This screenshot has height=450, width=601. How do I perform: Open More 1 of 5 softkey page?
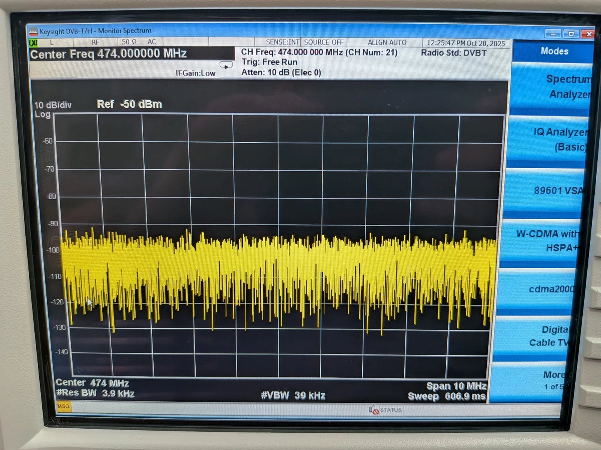click(530, 381)
